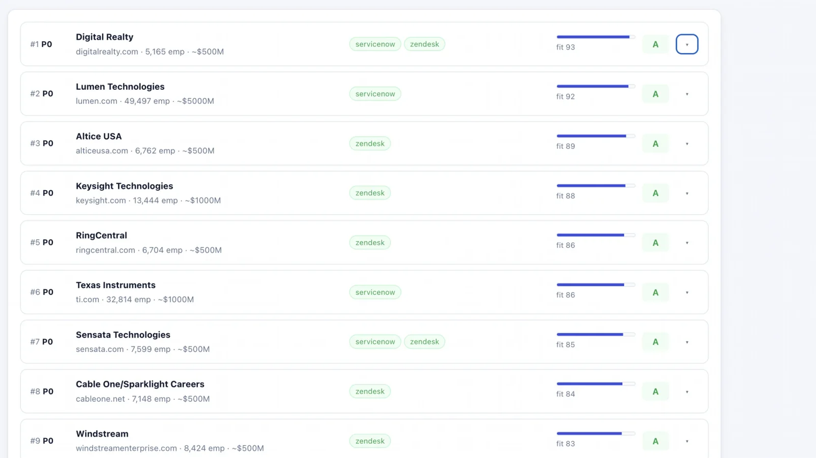Click the A grade badge for Altice USA

click(655, 144)
